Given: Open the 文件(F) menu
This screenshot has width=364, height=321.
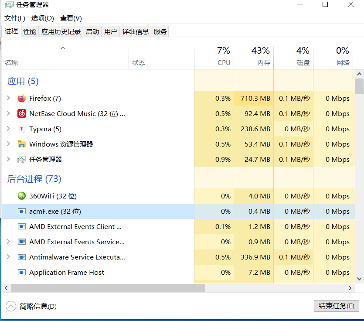Looking at the screenshot, I should click(x=15, y=18).
